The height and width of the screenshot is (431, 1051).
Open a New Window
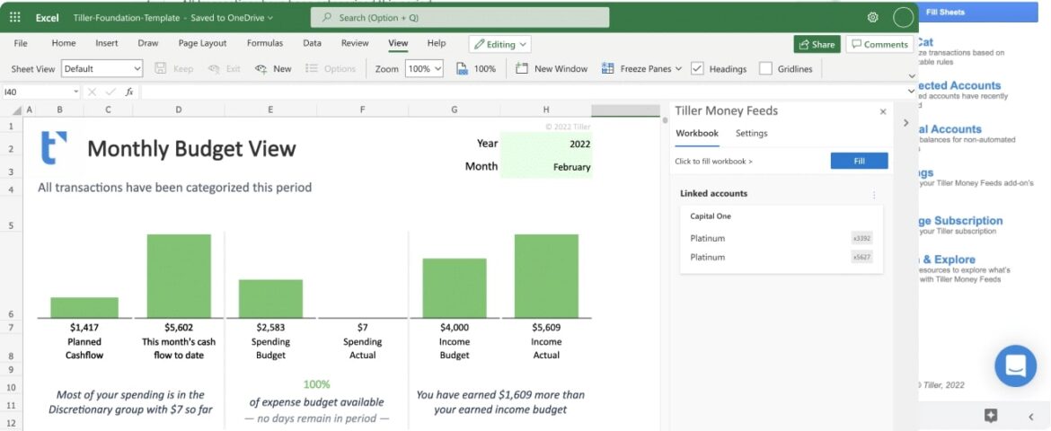coord(551,68)
